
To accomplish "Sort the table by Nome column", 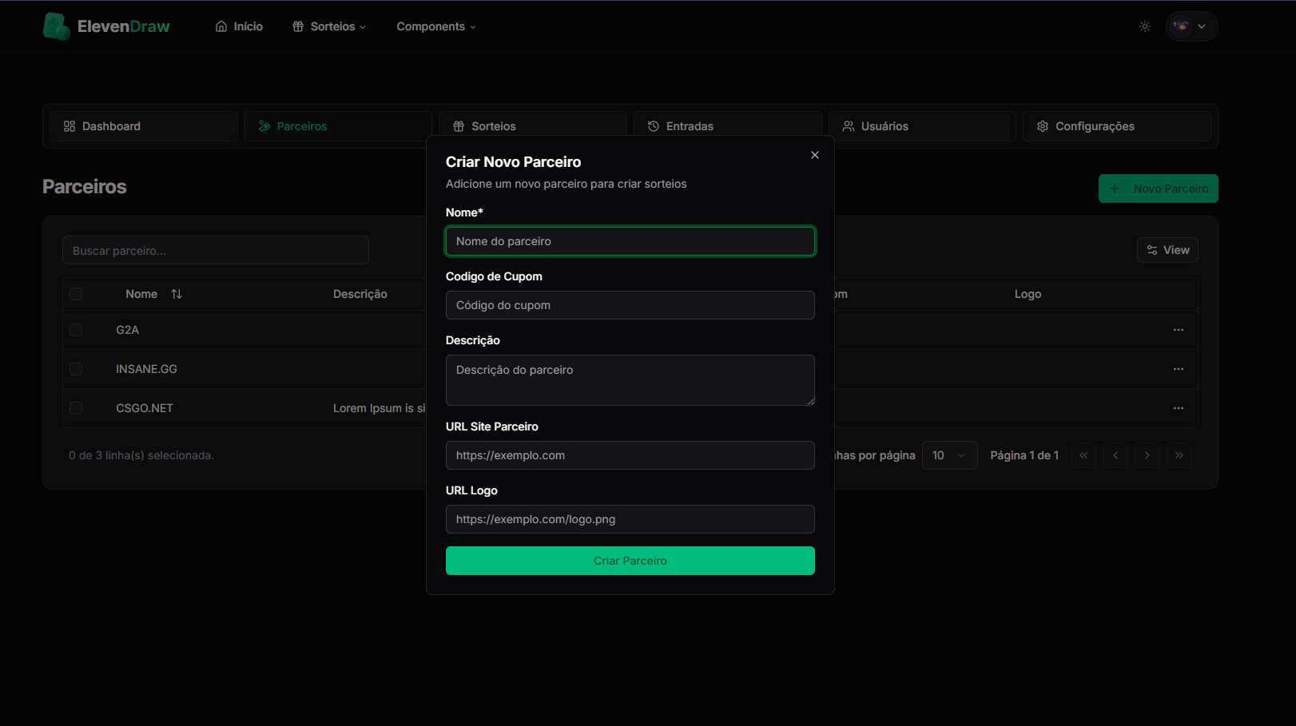I will click(x=177, y=293).
